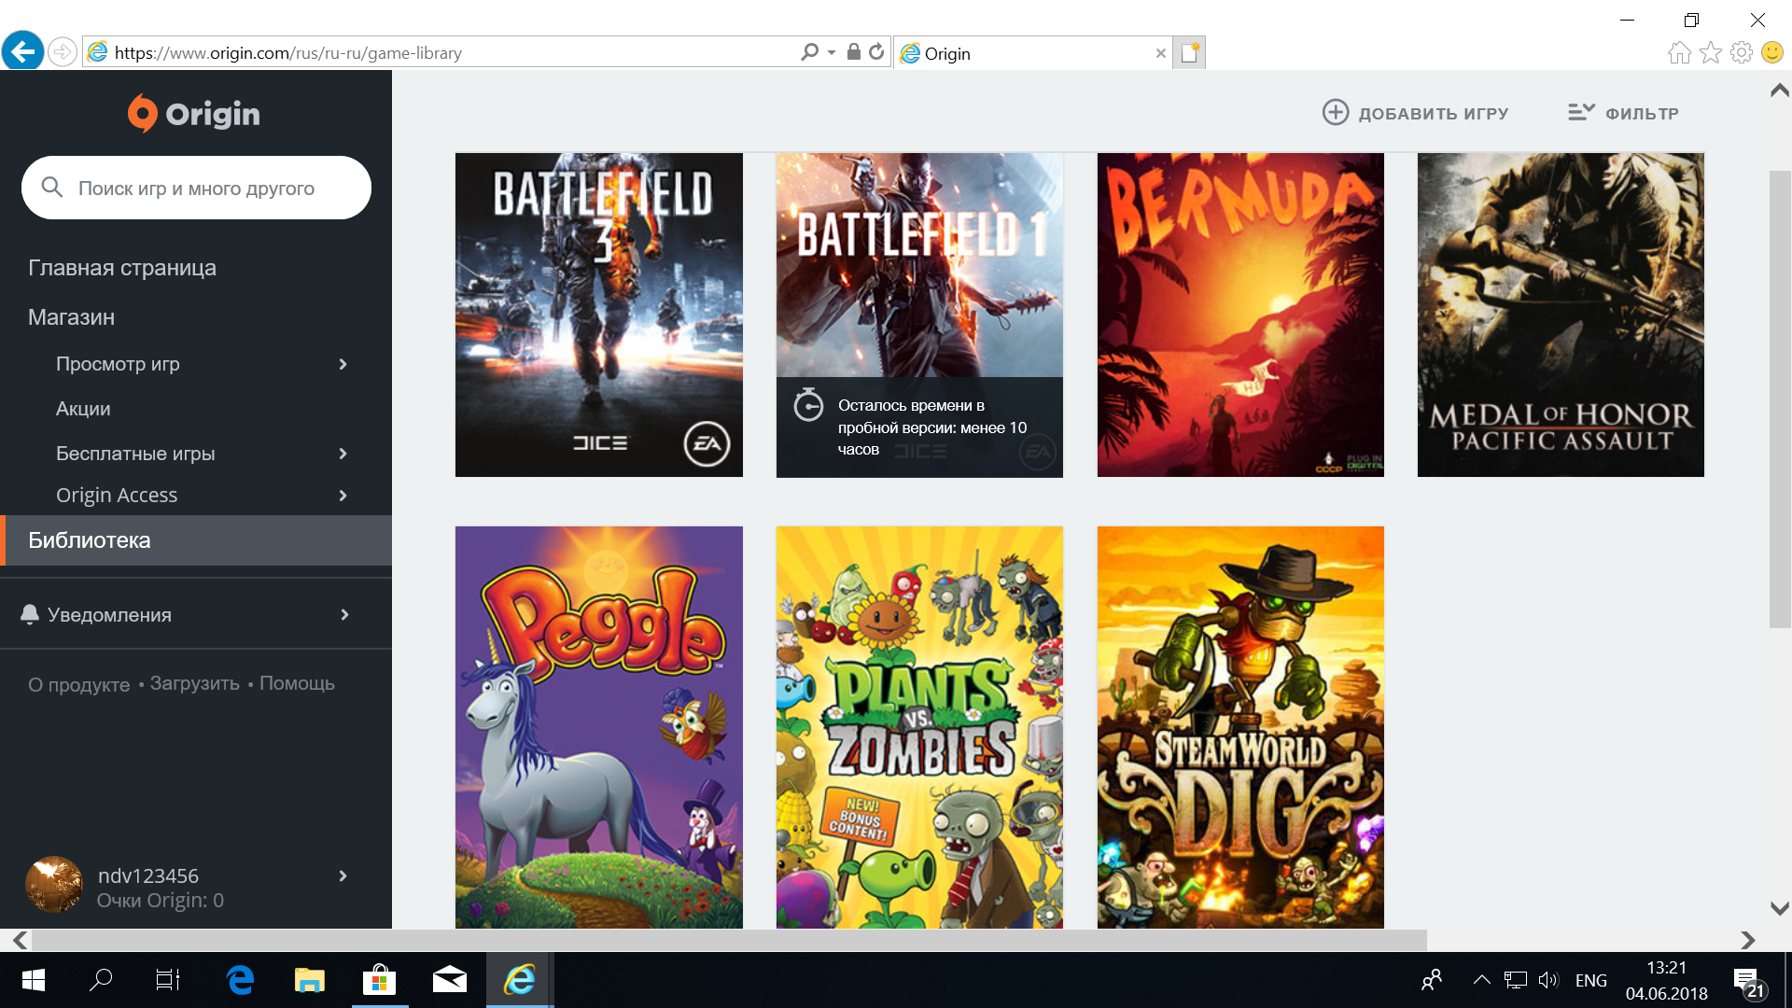Image resolution: width=1792 pixels, height=1008 pixels.
Task: Open File Explorer from taskbar
Action: tap(310, 980)
